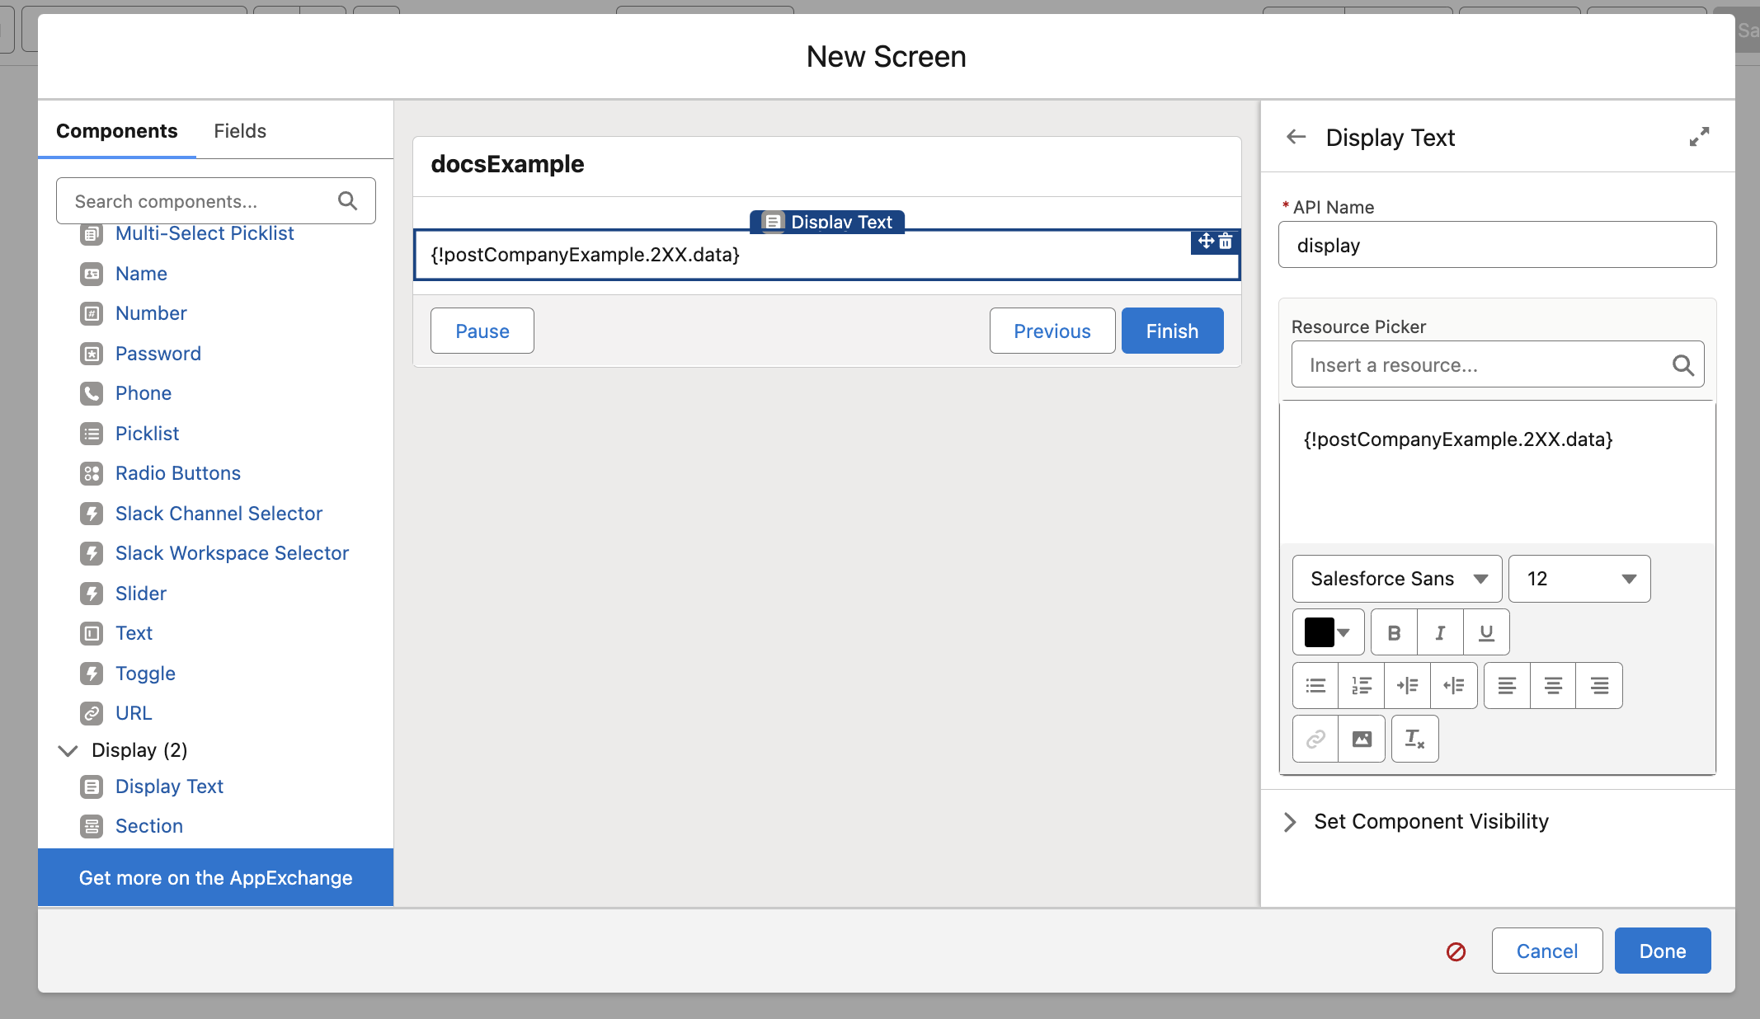The height and width of the screenshot is (1019, 1760).
Task: Toggle underline formatting
Action: point(1486,632)
